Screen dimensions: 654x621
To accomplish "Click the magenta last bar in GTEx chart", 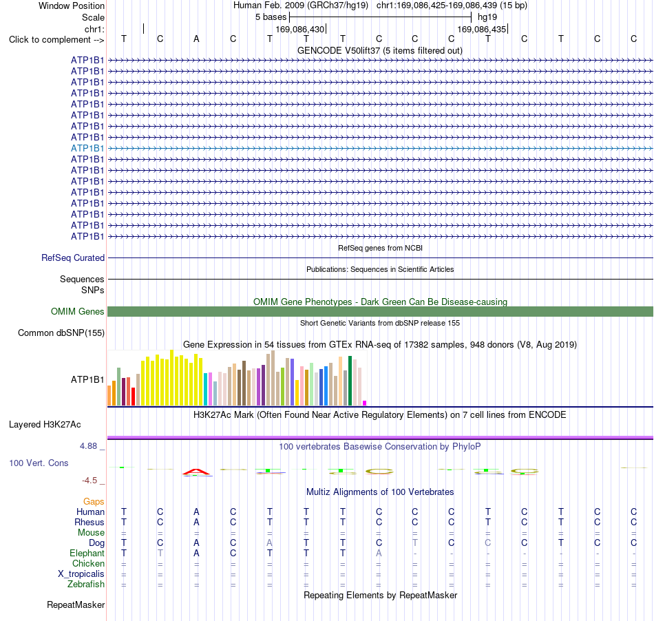I will pyautogui.click(x=365, y=403).
